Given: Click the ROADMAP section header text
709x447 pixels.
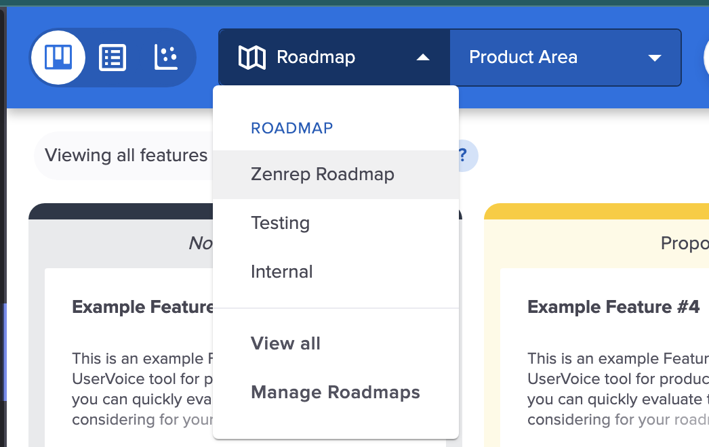Looking at the screenshot, I should coord(292,129).
